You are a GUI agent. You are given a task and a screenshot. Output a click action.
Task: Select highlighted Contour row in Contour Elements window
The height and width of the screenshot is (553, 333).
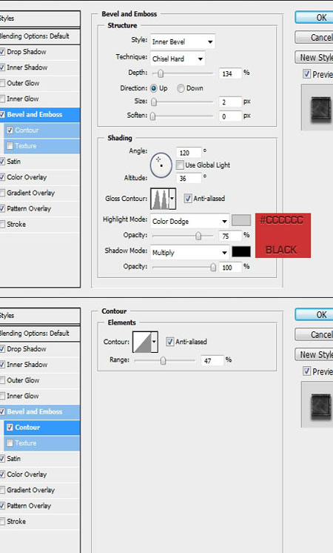coord(42,428)
